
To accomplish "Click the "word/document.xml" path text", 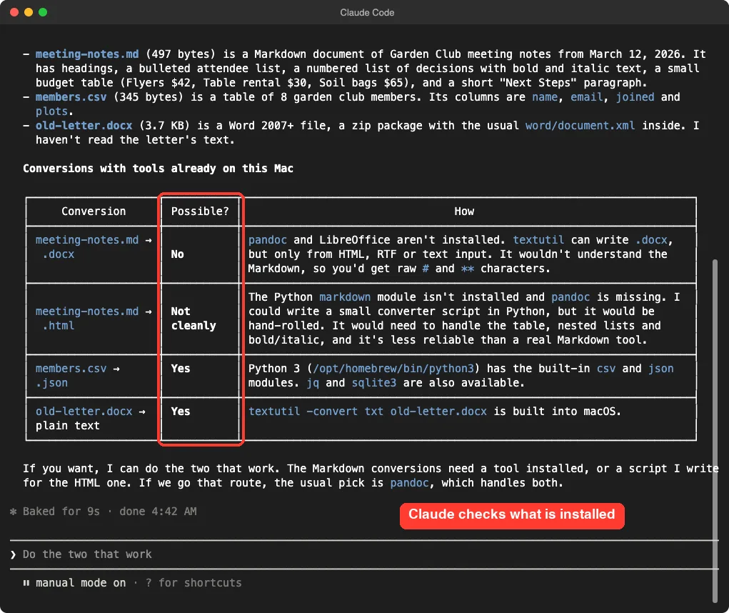I will click(x=580, y=126).
